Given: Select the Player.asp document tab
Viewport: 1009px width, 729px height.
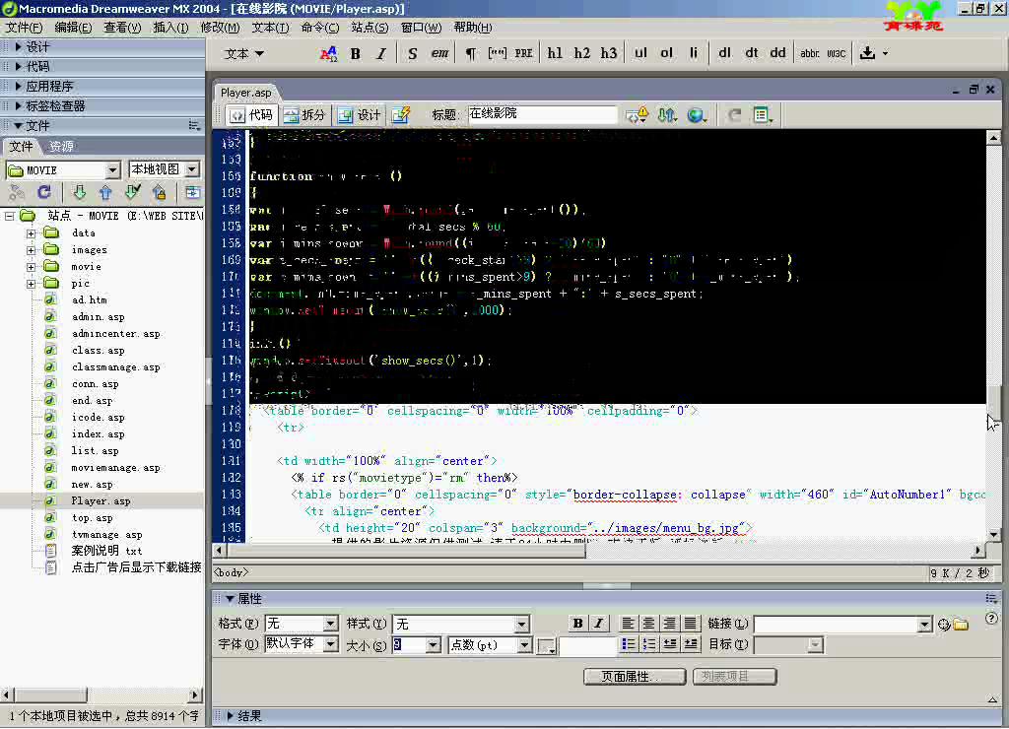Looking at the screenshot, I should 245,93.
